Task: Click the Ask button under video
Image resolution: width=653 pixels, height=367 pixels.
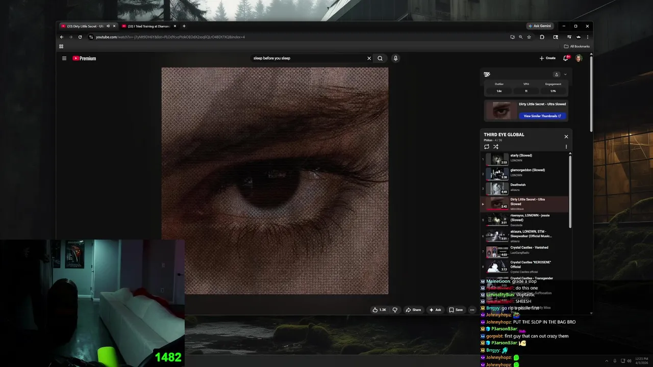Action: (x=435, y=310)
